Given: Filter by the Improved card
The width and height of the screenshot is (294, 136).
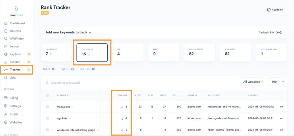Looking at the screenshot, I should 56,52.
